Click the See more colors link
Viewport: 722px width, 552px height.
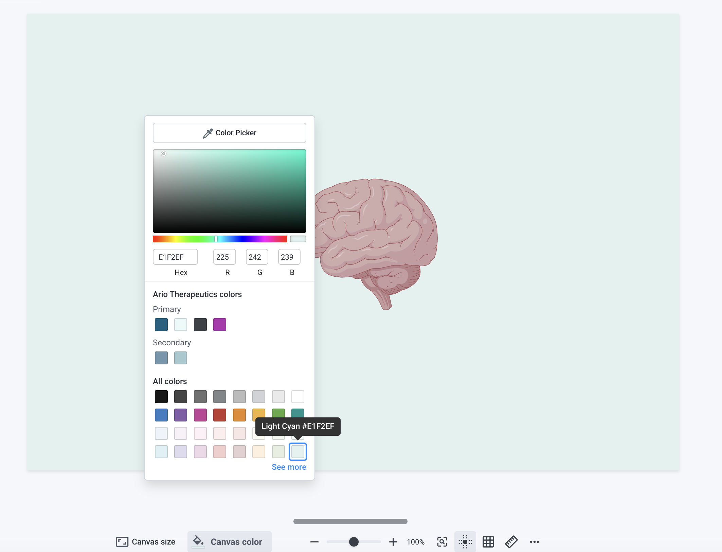289,467
